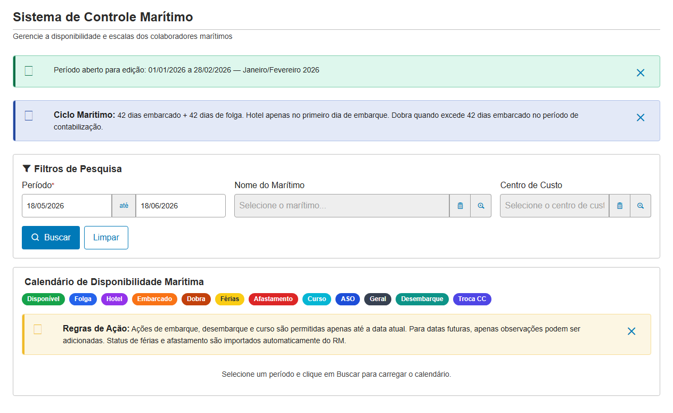Screen dimensions: 673x413
Task: Open the Selecione o marítimo field
Action: (x=342, y=206)
